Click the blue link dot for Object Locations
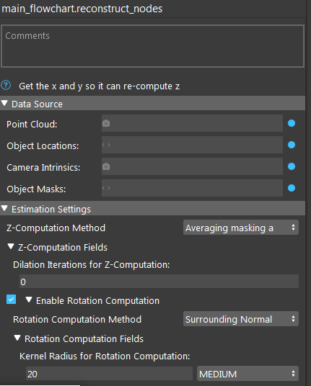The image size is (311, 386). coord(292,145)
